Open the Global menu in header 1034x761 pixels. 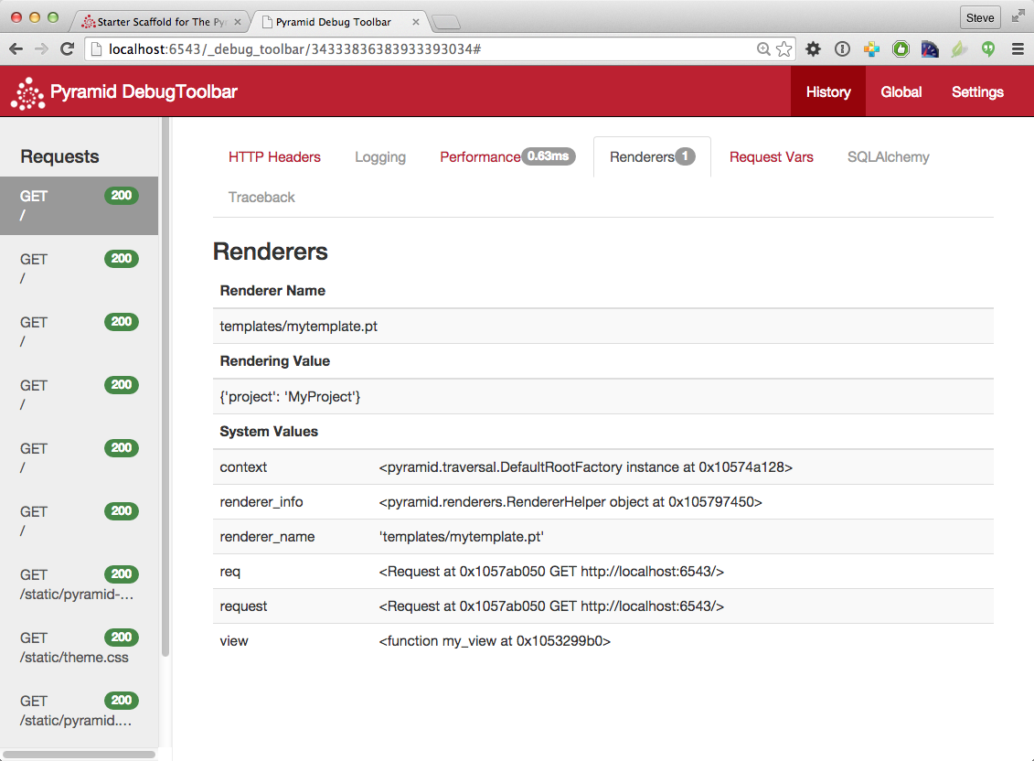pyautogui.click(x=901, y=91)
